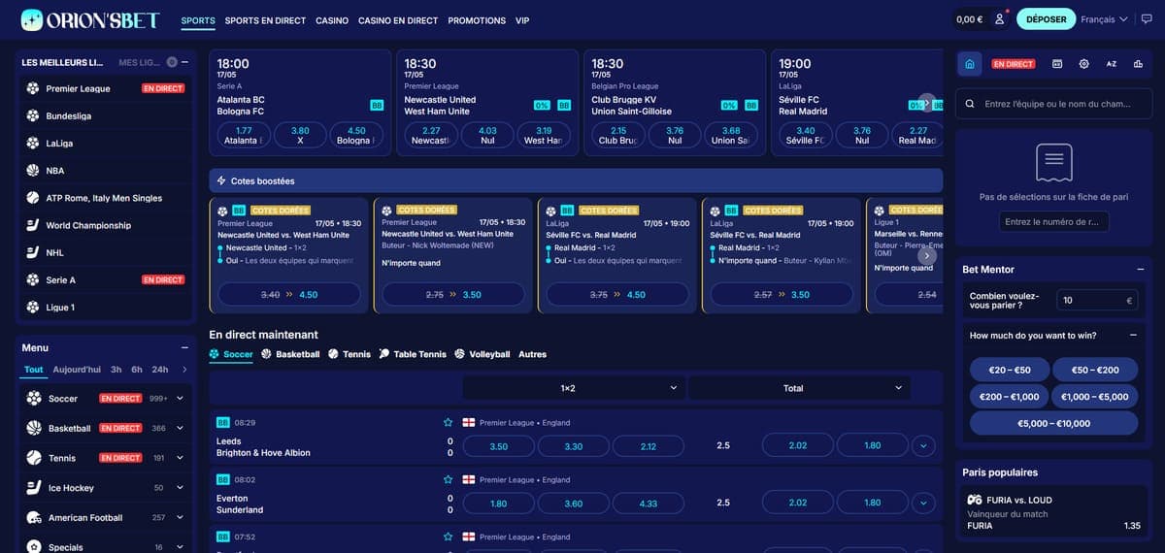Expand more markets for Leeds vs Brighton
1165x553 pixels.
922,446
